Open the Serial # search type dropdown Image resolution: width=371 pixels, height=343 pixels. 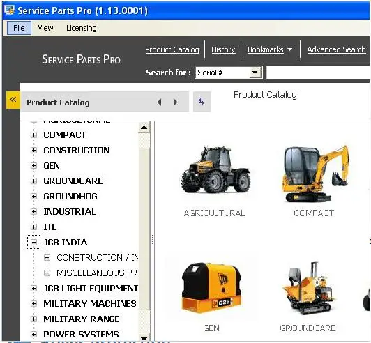click(255, 73)
